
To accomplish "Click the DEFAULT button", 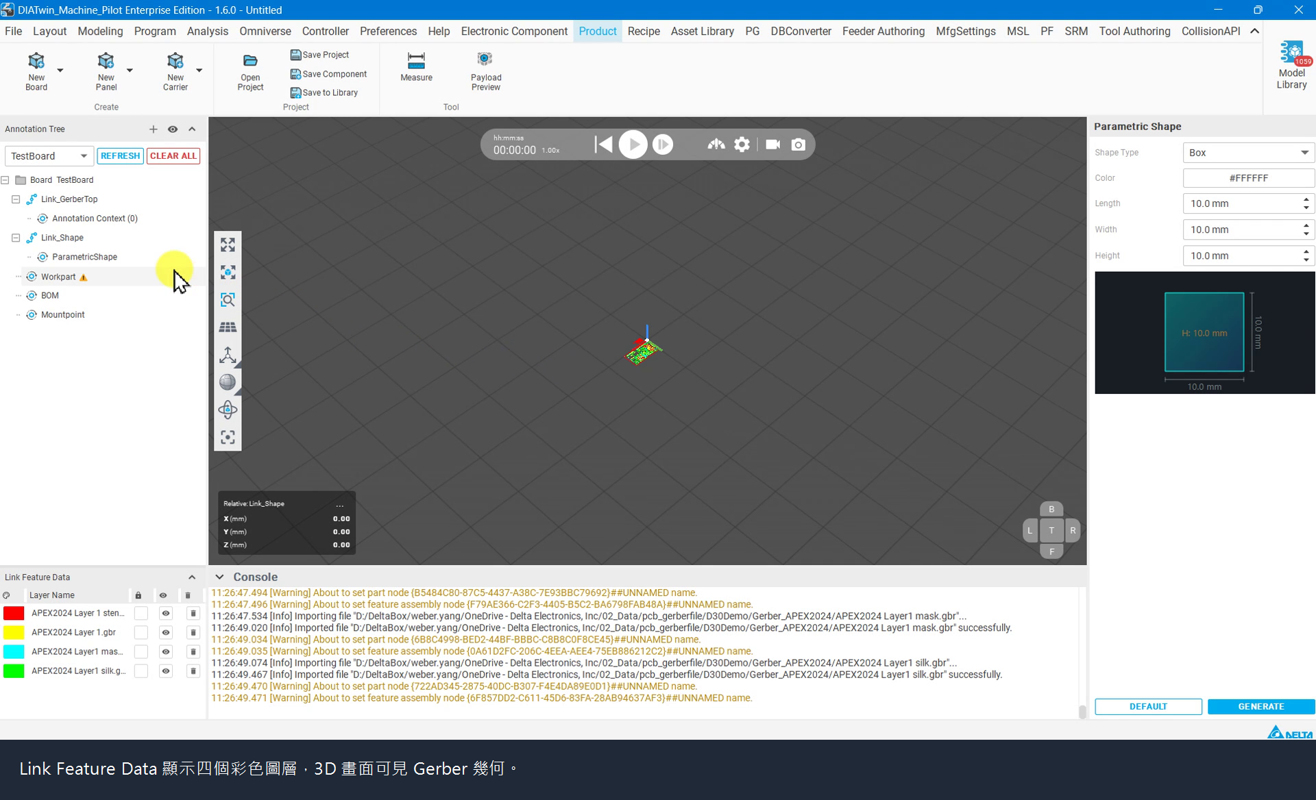I will tap(1148, 707).
